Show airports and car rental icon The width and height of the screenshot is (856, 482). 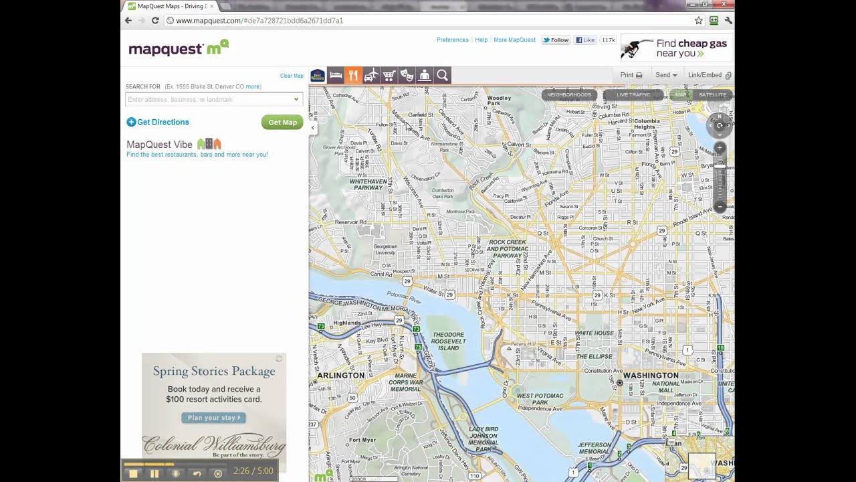pyautogui.click(x=371, y=76)
